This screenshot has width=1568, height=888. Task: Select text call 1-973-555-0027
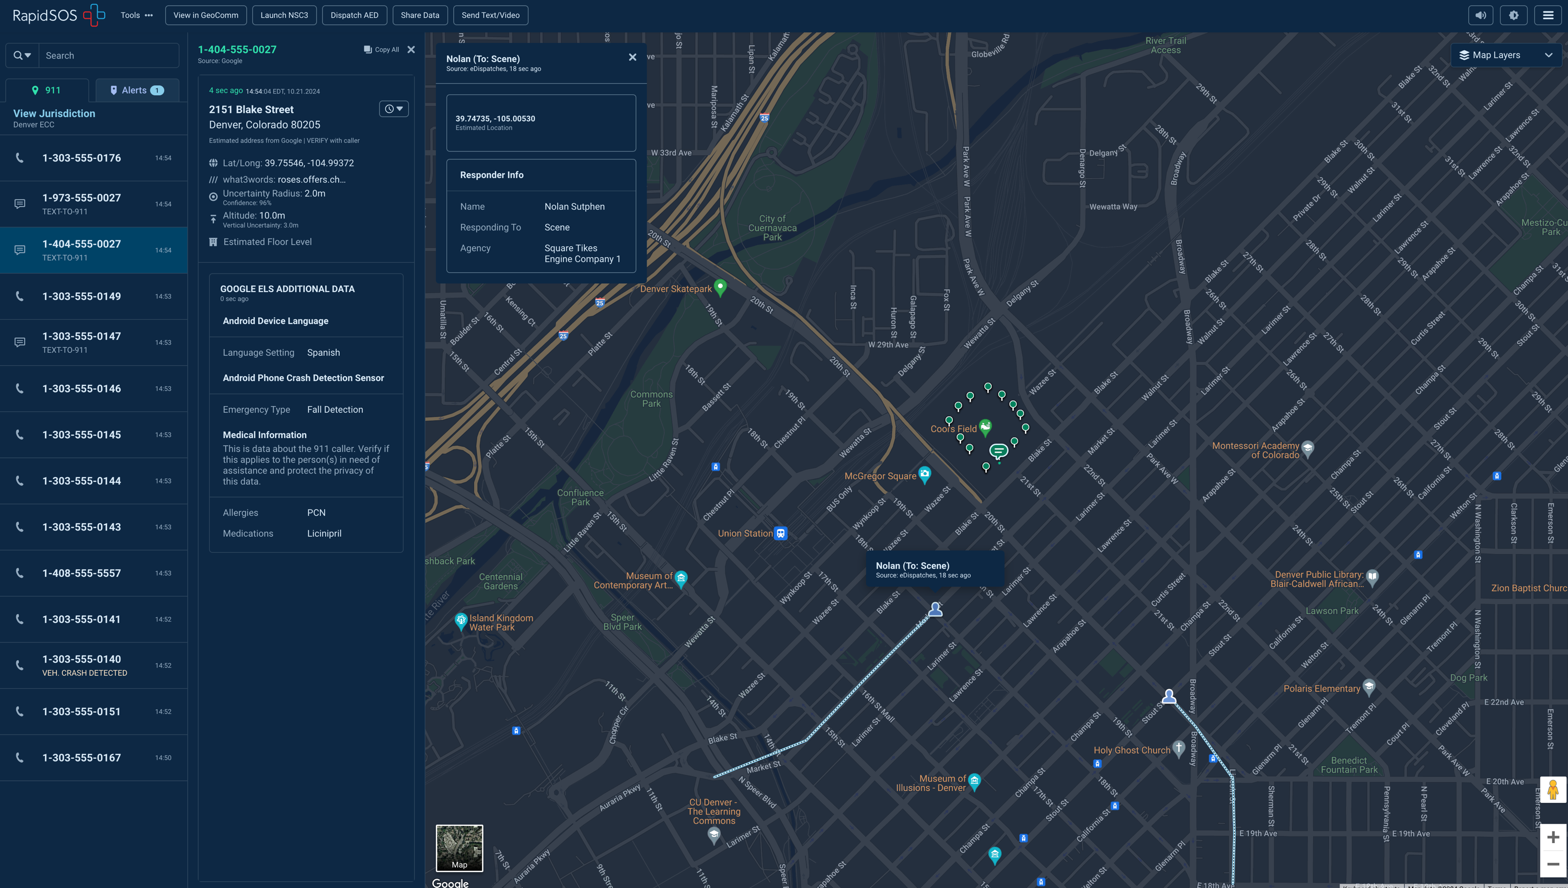pyautogui.click(x=94, y=204)
